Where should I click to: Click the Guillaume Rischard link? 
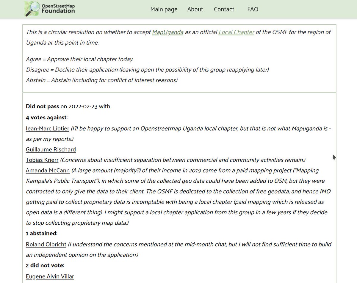pos(51,149)
